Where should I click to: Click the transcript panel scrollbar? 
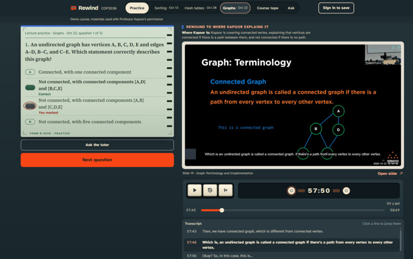click(401, 240)
